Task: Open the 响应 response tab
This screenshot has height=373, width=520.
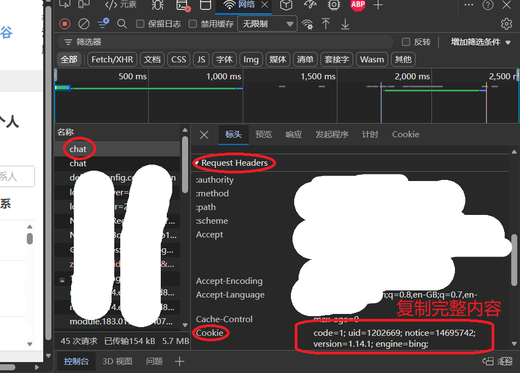Action: pyautogui.click(x=294, y=135)
